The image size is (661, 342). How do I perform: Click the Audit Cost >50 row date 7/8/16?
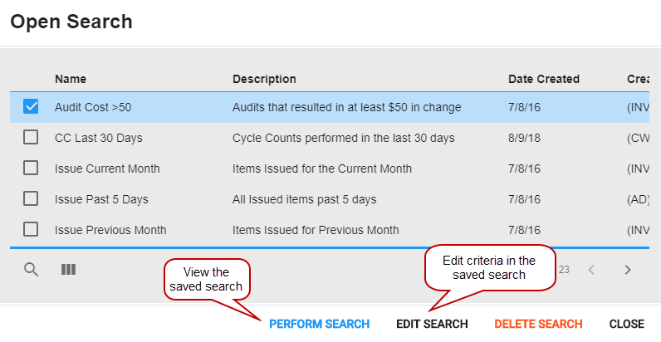tap(524, 107)
